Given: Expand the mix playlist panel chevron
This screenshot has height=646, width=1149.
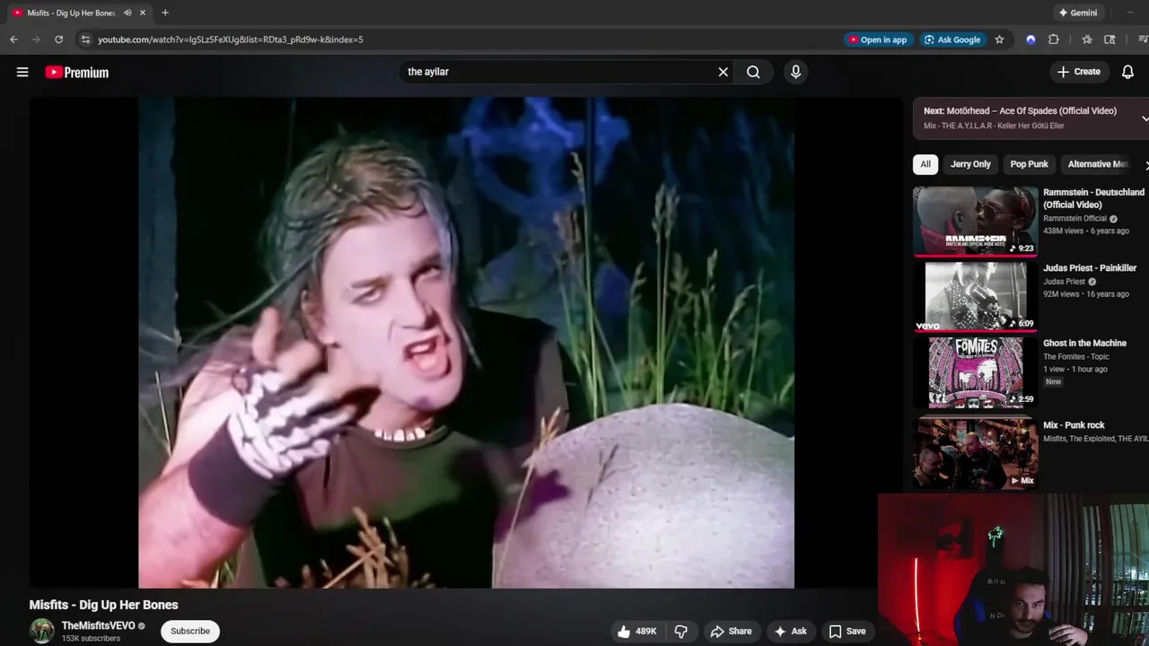Looking at the screenshot, I should coord(1145,118).
